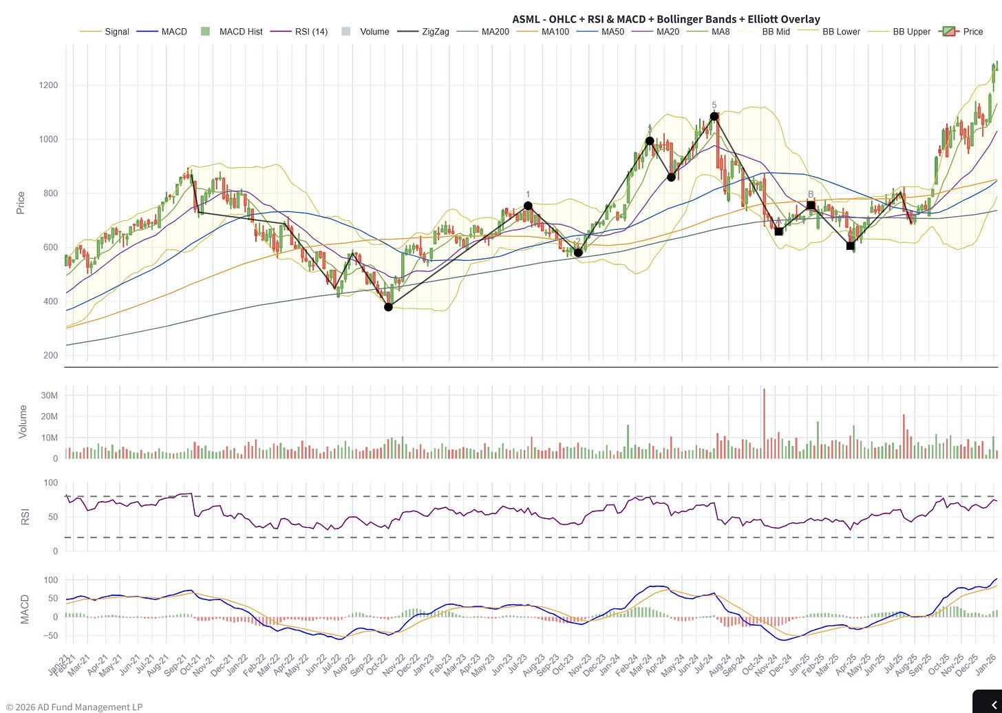Click the RSI axis title

pos(25,517)
